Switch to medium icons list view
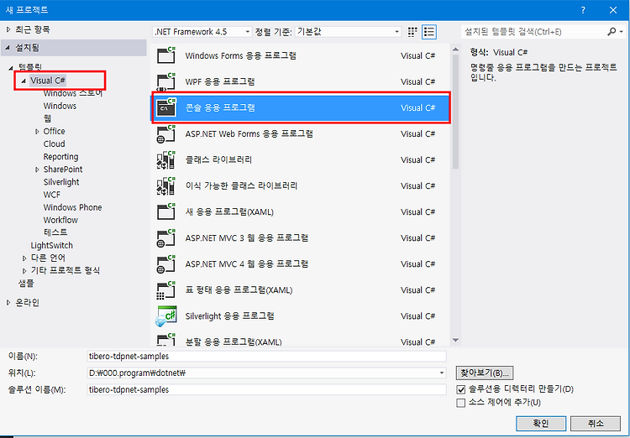Image resolution: width=630 pixels, height=438 pixels. (429, 32)
